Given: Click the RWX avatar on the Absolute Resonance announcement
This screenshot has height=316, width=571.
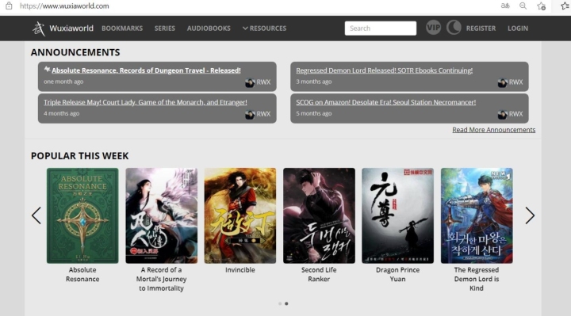Looking at the screenshot, I should [250, 82].
